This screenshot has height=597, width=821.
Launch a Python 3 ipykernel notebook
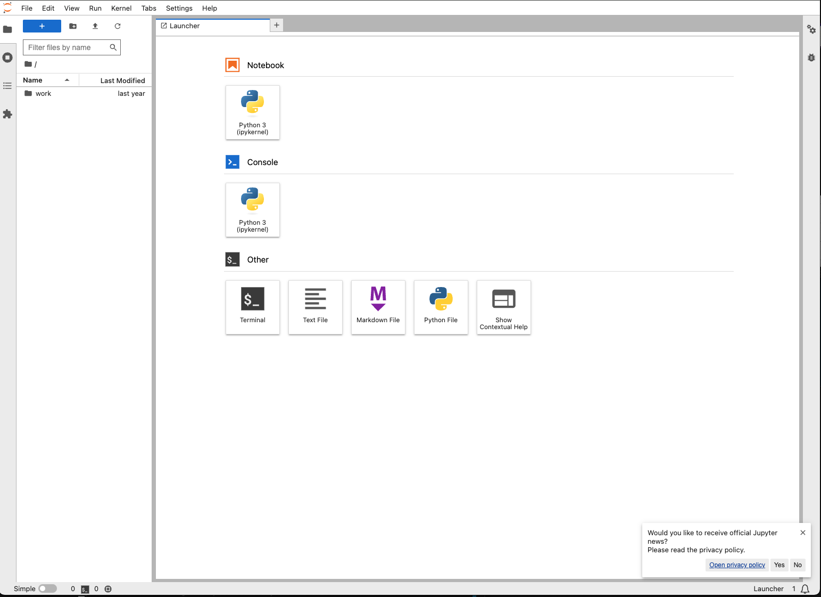[252, 112]
